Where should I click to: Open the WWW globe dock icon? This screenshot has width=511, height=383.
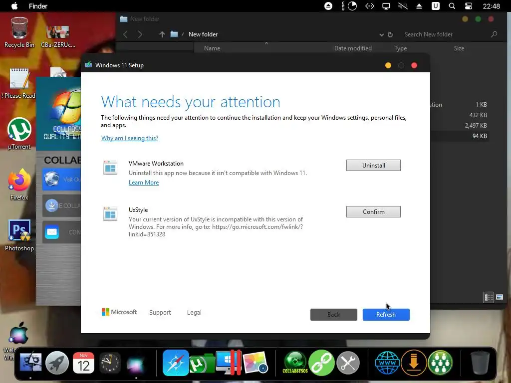coord(387,363)
